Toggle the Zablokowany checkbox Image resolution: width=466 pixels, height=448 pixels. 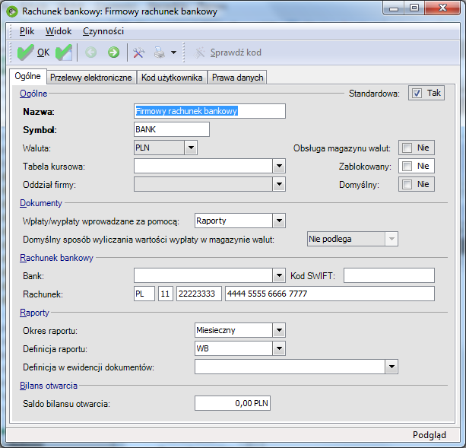point(407,166)
